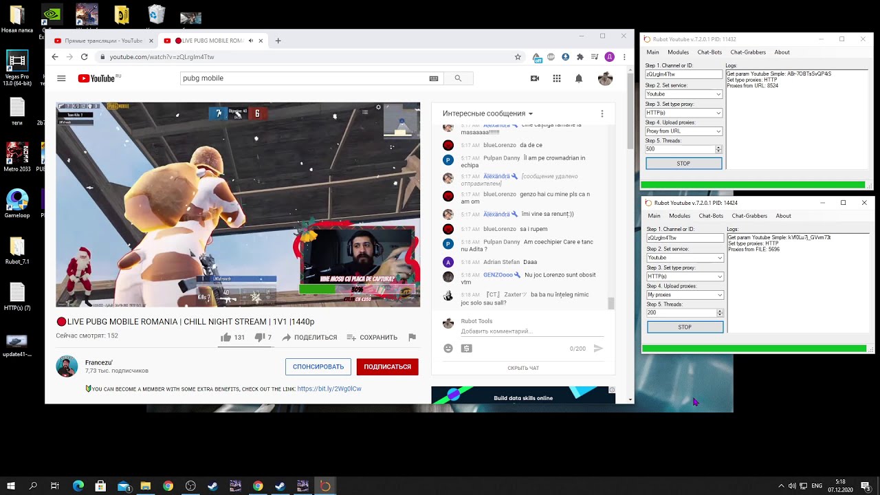Open Chat-Grabbers menu in Rubot PID 14424

tap(749, 216)
